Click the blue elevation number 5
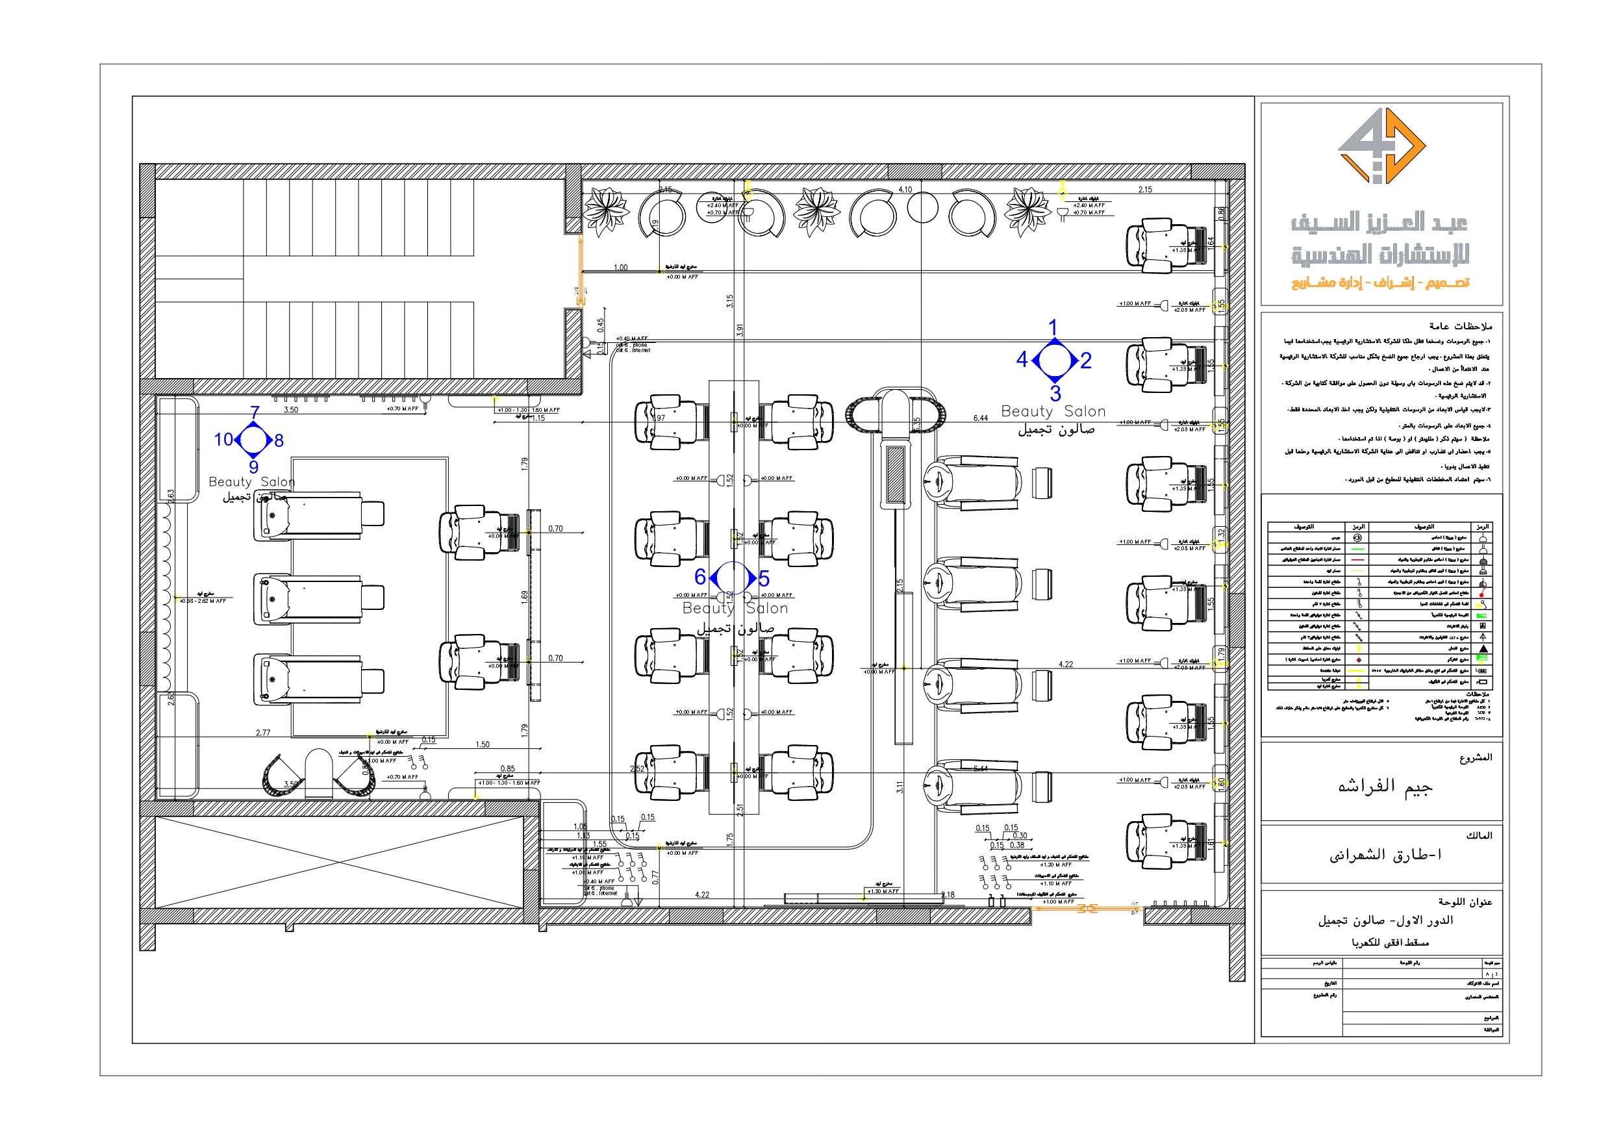This screenshot has height=1140, width=1612. [764, 579]
